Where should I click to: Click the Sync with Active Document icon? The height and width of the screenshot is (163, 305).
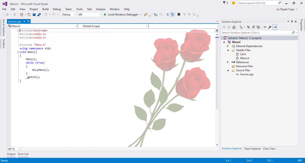[248, 27]
